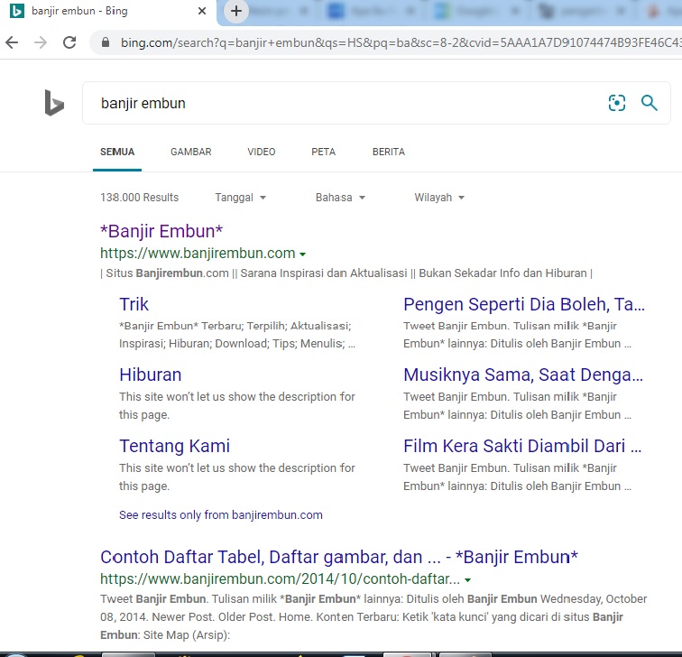Open a new tab with plus button
The width and height of the screenshot is (682, 657).
tap(236, 11)
